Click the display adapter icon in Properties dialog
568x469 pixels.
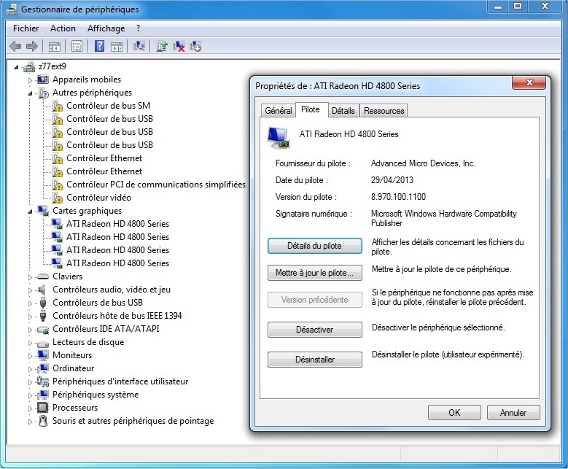[279, 138]
